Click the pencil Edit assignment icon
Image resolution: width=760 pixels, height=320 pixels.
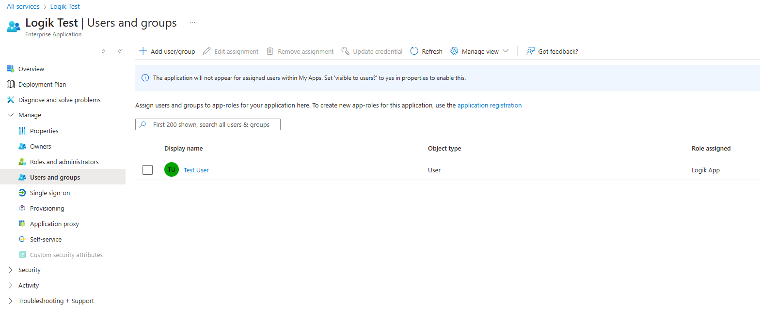pyautogui.click(x=206, y=51)
